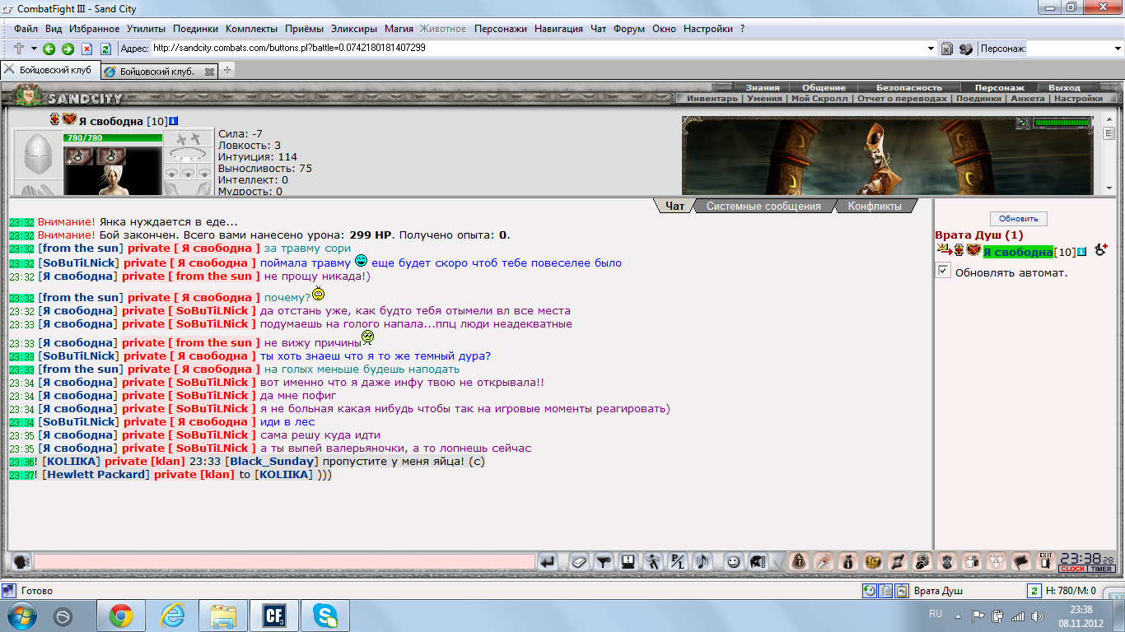Click the send-message enter arrow icon
Screen dimensions: 1125x632
tap(548, 562)
